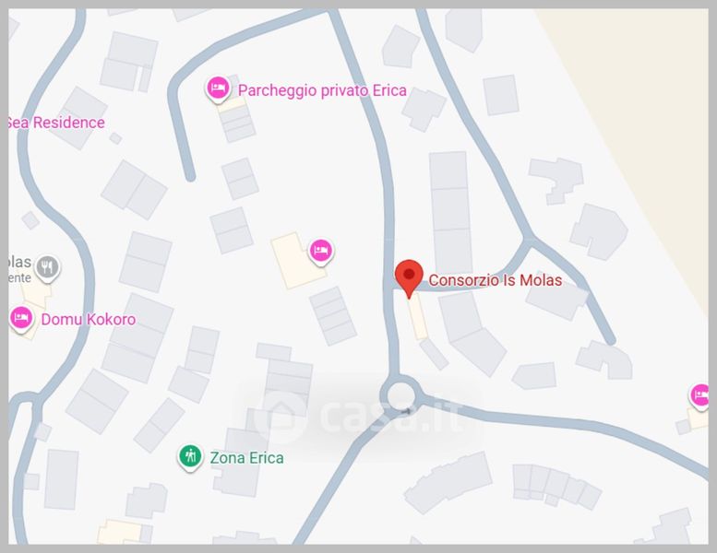Select the pink hotel icon at Parcheggio privato Erica
Image resolution: width=717 pixels, height=553 pixels.
(218, 88)
